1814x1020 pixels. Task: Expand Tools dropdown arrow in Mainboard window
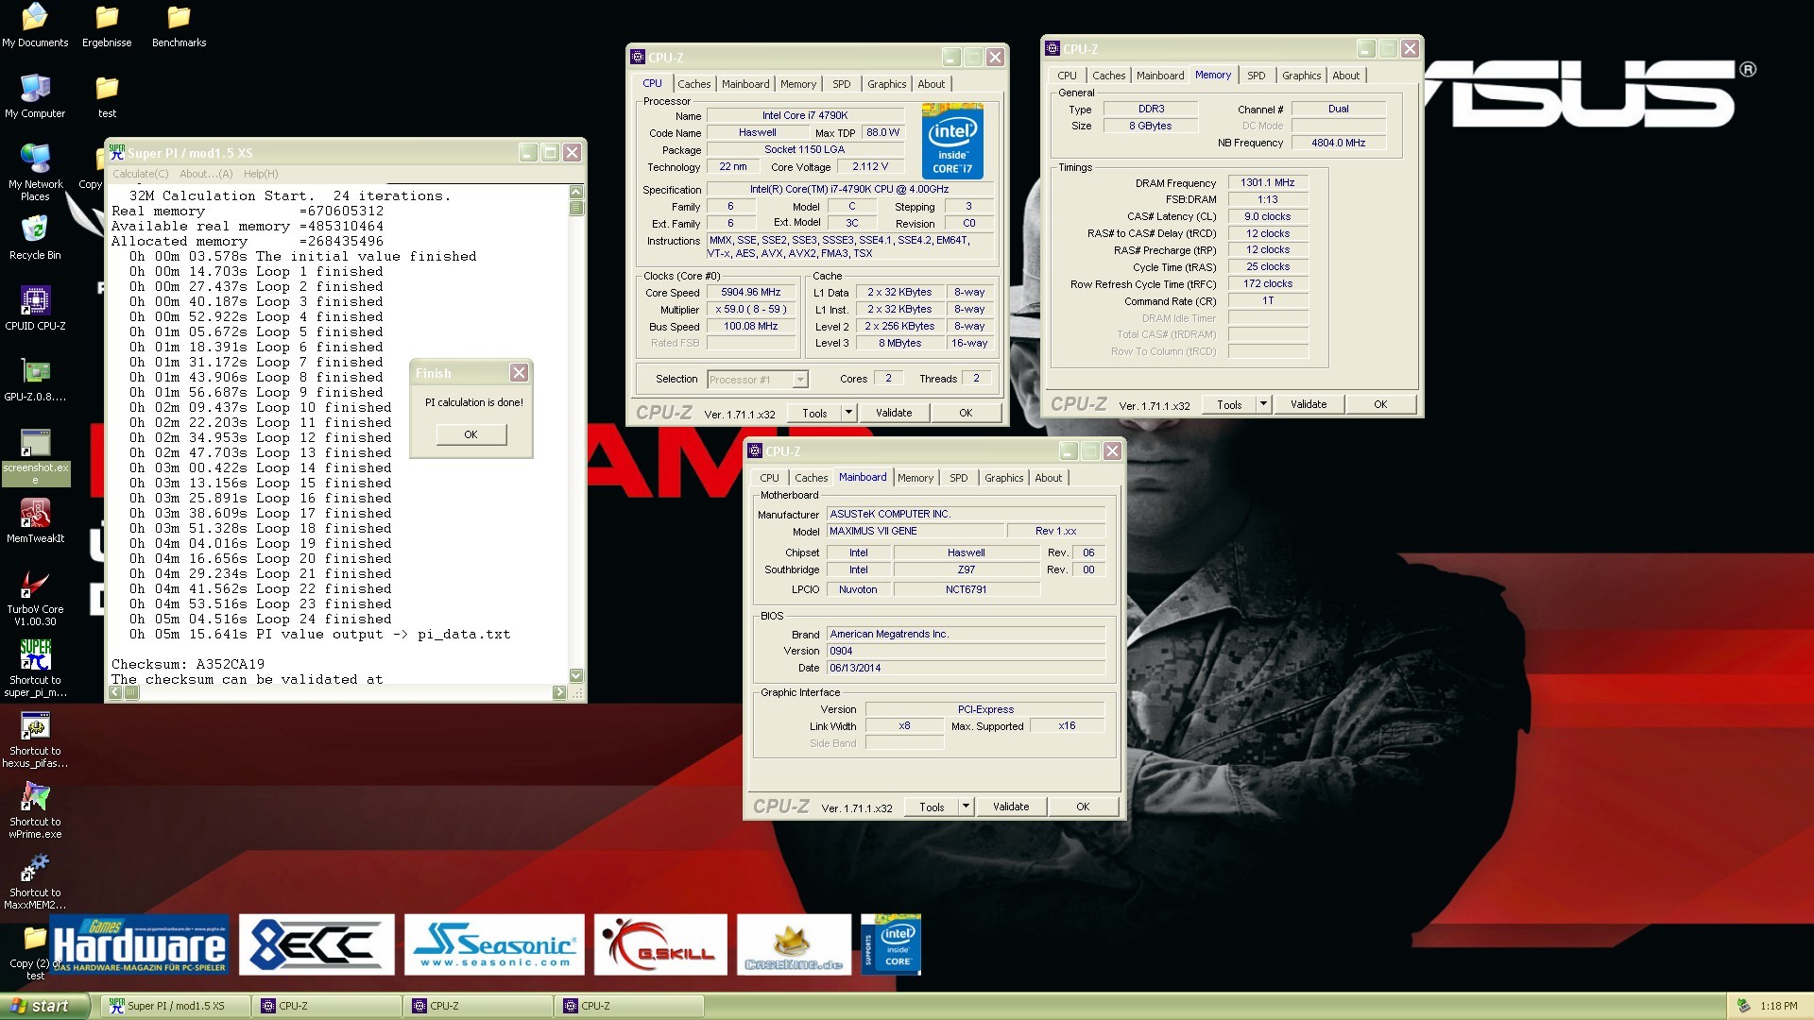click(966, 807)
